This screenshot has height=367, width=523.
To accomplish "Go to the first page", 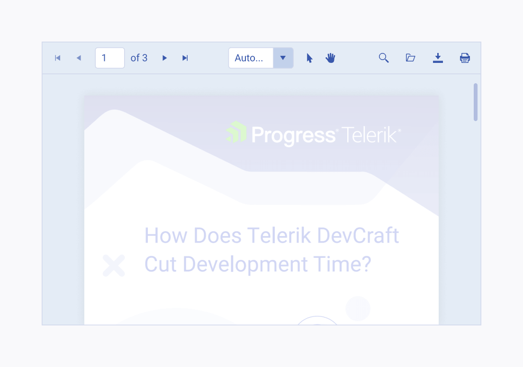I will [x=57, y=58].
